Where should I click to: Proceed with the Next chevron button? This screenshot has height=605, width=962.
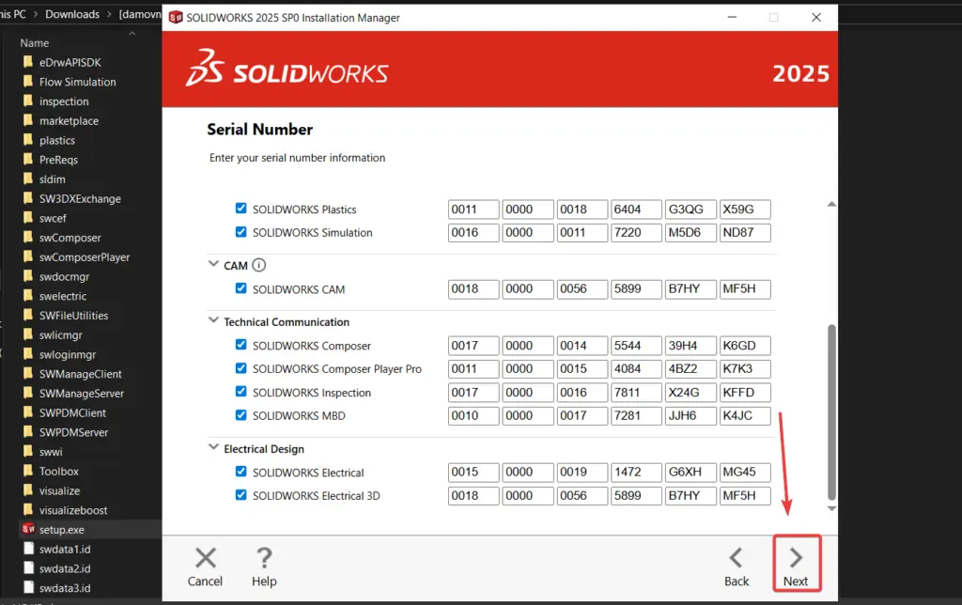pos(797,564)
